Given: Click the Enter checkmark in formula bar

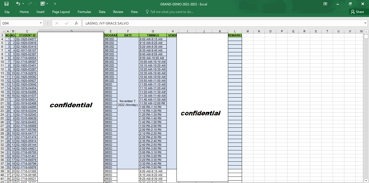Looking at the screenshot, I should click(x=67, y=23).
